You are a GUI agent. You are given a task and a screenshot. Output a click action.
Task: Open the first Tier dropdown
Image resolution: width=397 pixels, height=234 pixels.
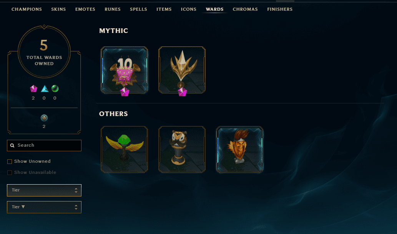click(x=44, y=190)
